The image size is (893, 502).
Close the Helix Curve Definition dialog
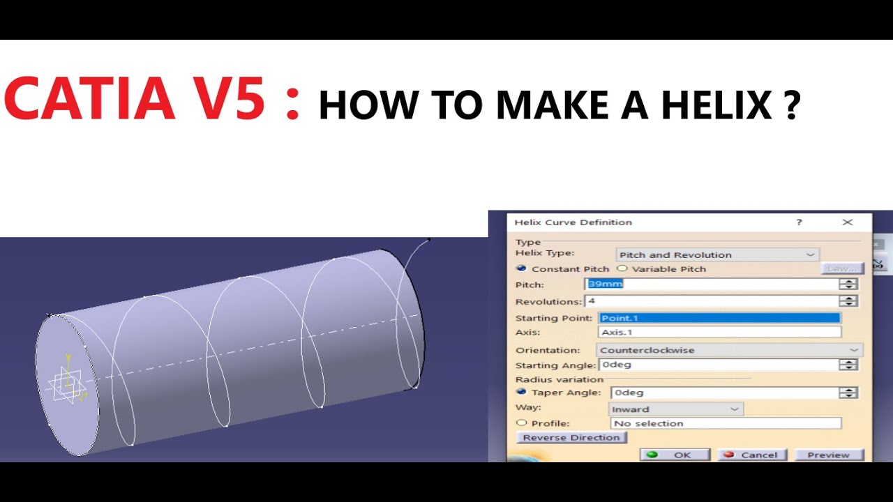pos(848,222)
